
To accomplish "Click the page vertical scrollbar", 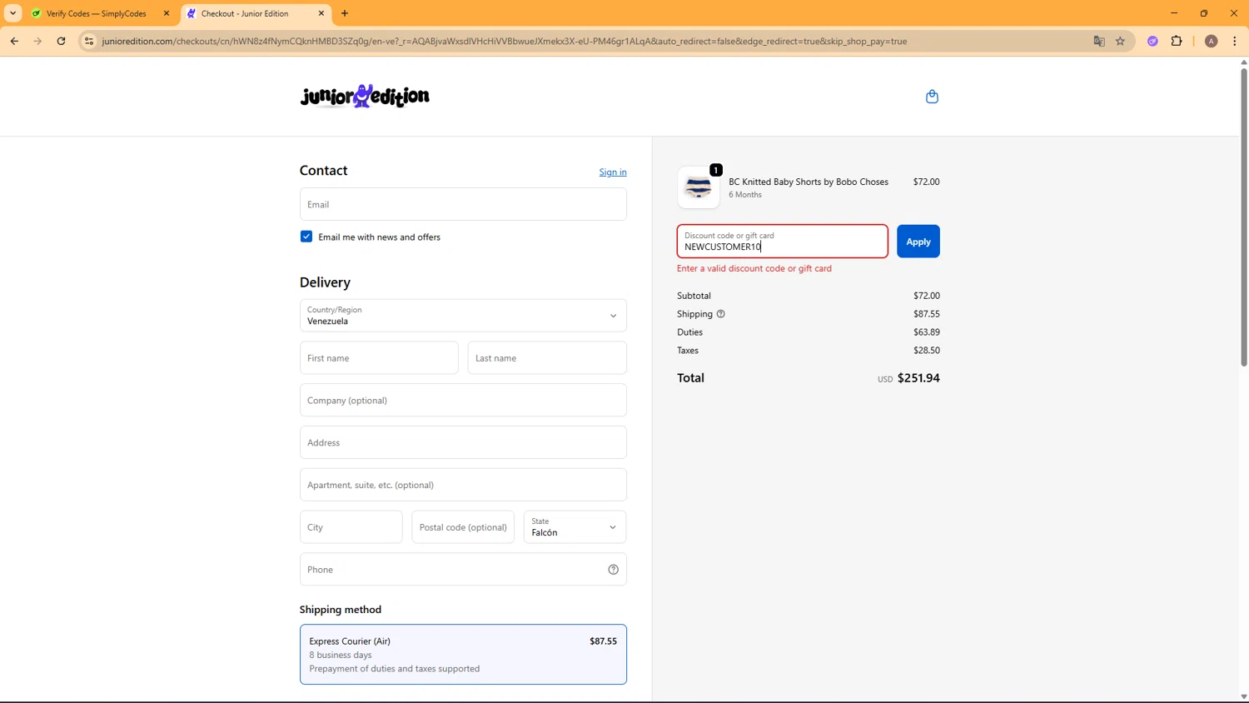I will click(1244, 217).
